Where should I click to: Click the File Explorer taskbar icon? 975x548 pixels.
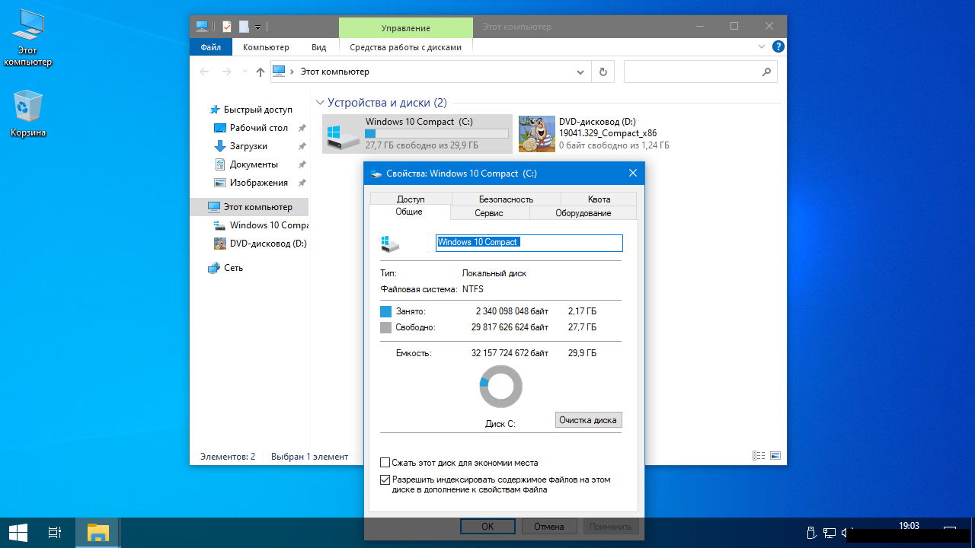97,533
